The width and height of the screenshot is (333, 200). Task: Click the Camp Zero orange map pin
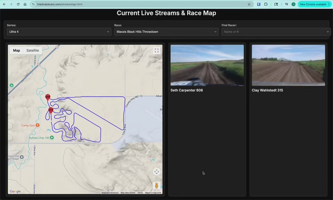tap(37, 125)
